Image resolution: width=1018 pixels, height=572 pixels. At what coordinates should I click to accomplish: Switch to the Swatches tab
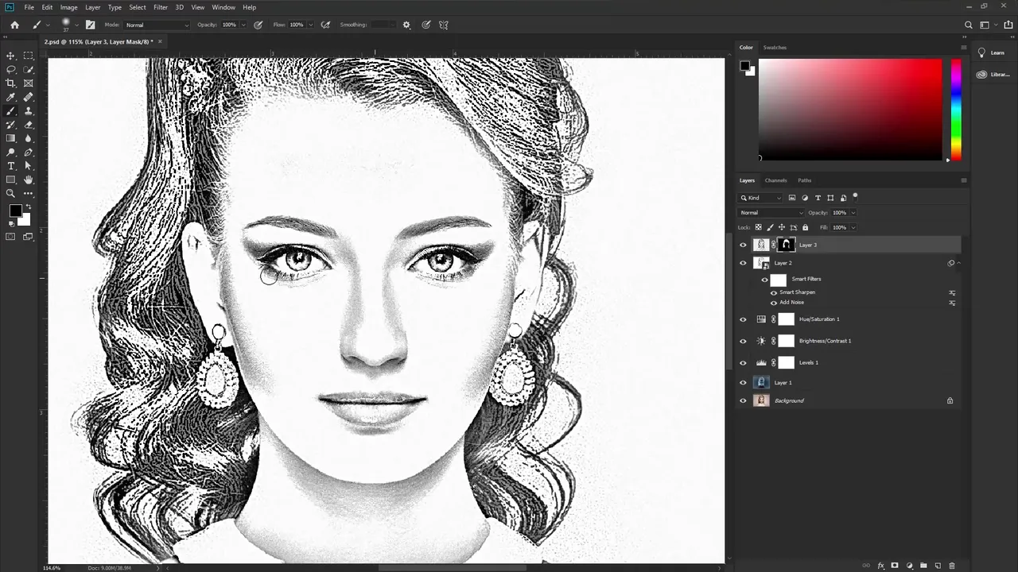click(775, 48)
